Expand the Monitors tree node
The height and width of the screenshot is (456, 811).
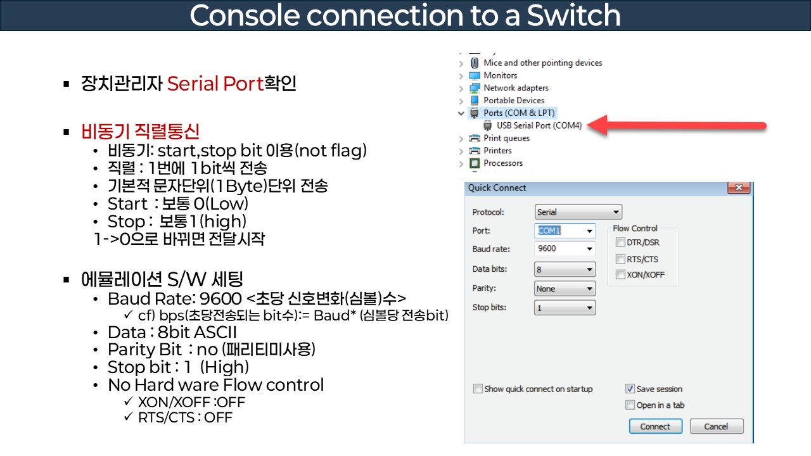tap(461, 75)
